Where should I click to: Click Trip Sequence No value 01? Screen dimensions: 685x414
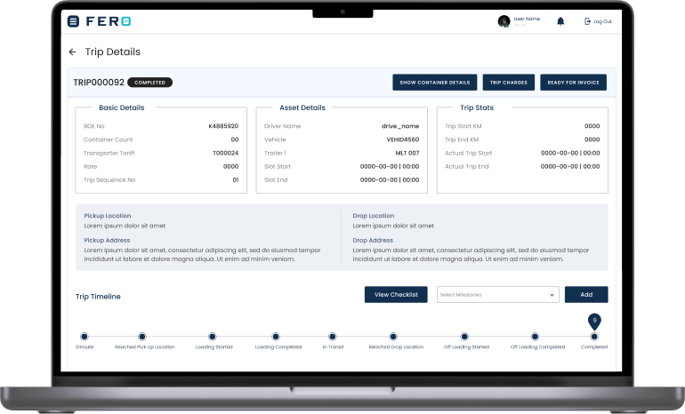click(236, 179)
